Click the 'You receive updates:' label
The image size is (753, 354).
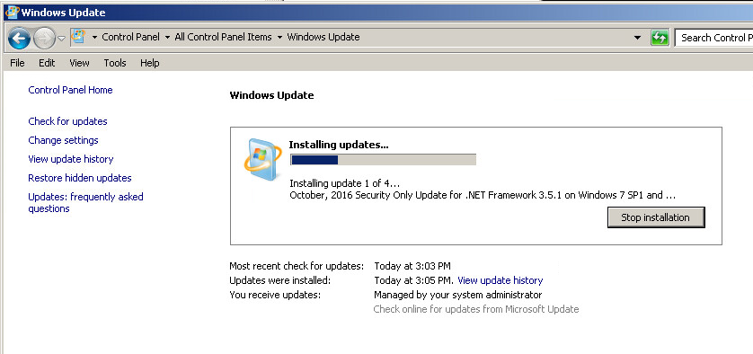(275, 295)
